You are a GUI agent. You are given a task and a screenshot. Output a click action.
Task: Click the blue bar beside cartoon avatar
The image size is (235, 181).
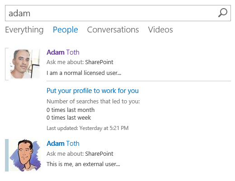pyautogui.click(x=7, y=155)
